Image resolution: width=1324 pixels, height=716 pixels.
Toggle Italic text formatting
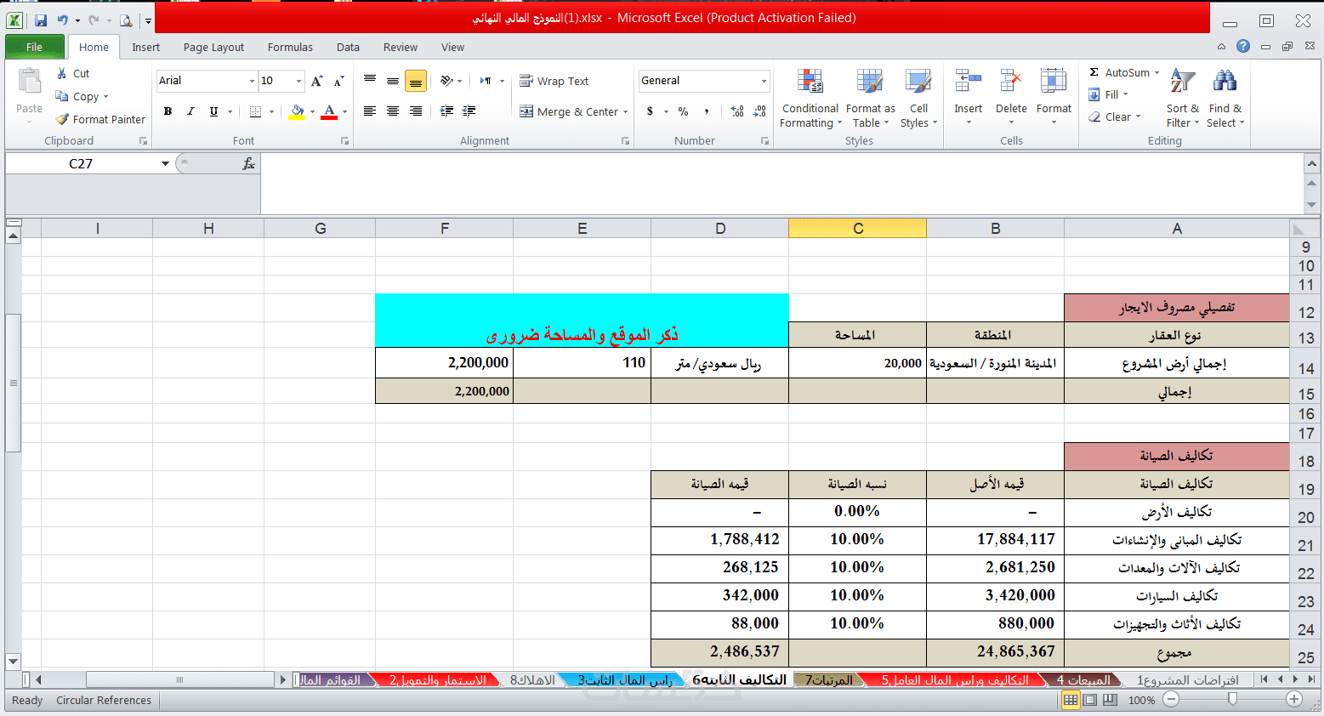(x=190, y=111)
